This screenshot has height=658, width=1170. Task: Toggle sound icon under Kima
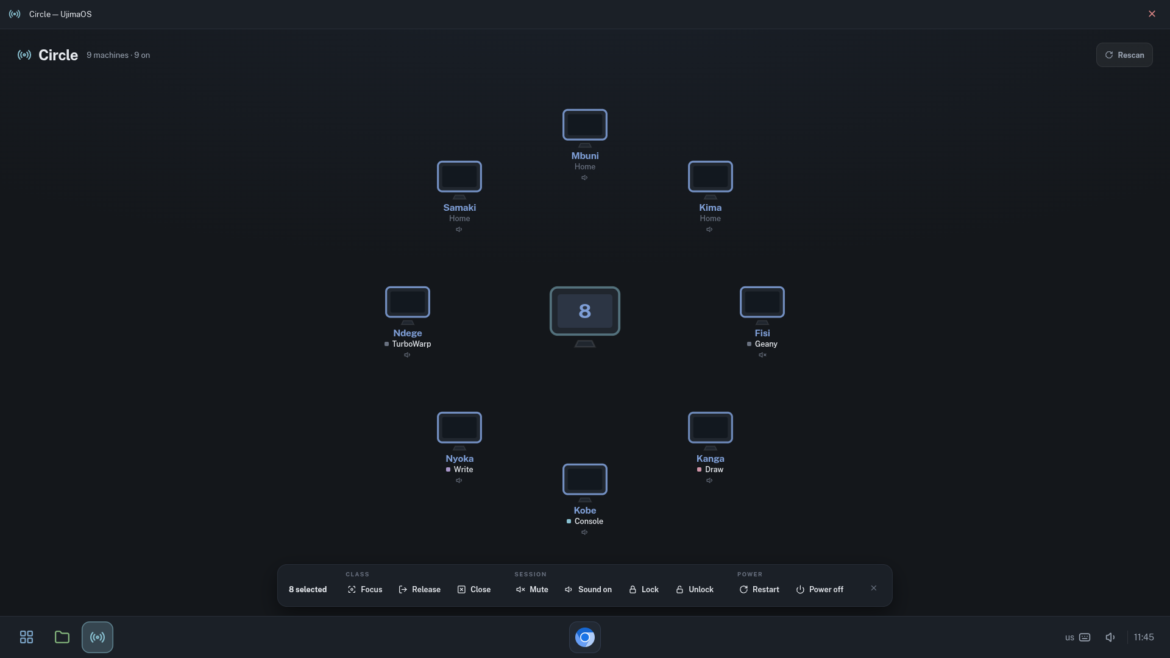pyautogui.click(x=709, y=230)
